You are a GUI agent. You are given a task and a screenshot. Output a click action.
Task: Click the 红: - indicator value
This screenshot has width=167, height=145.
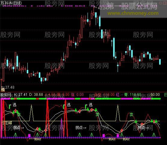coord(119,95)
